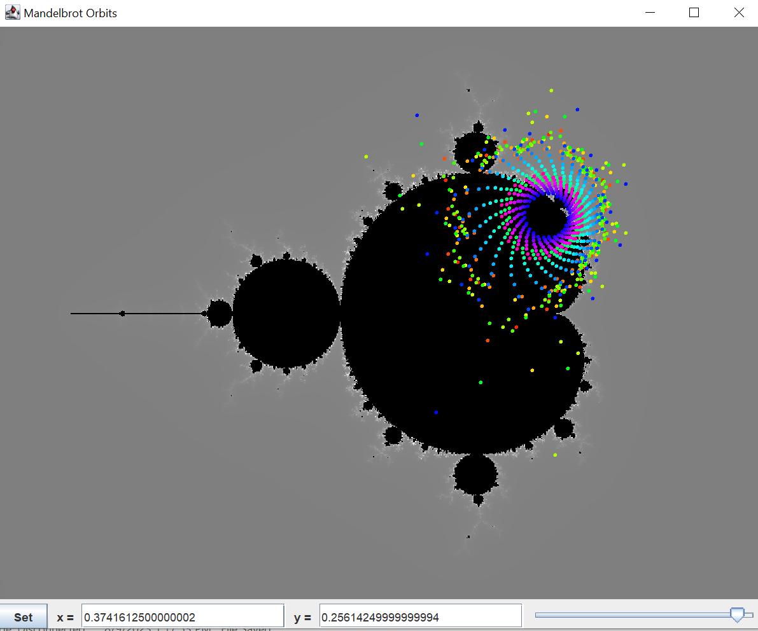
Task: Click the top bulb above the main cardioid
Action: tap(475, 151)
